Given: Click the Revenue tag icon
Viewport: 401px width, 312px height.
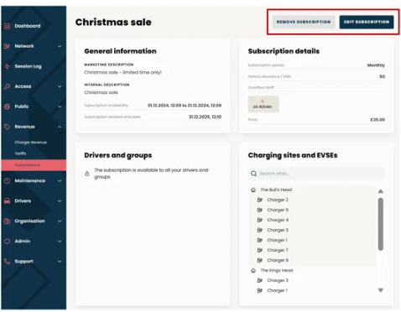Looking at the screenshot, I should point(8,127).
